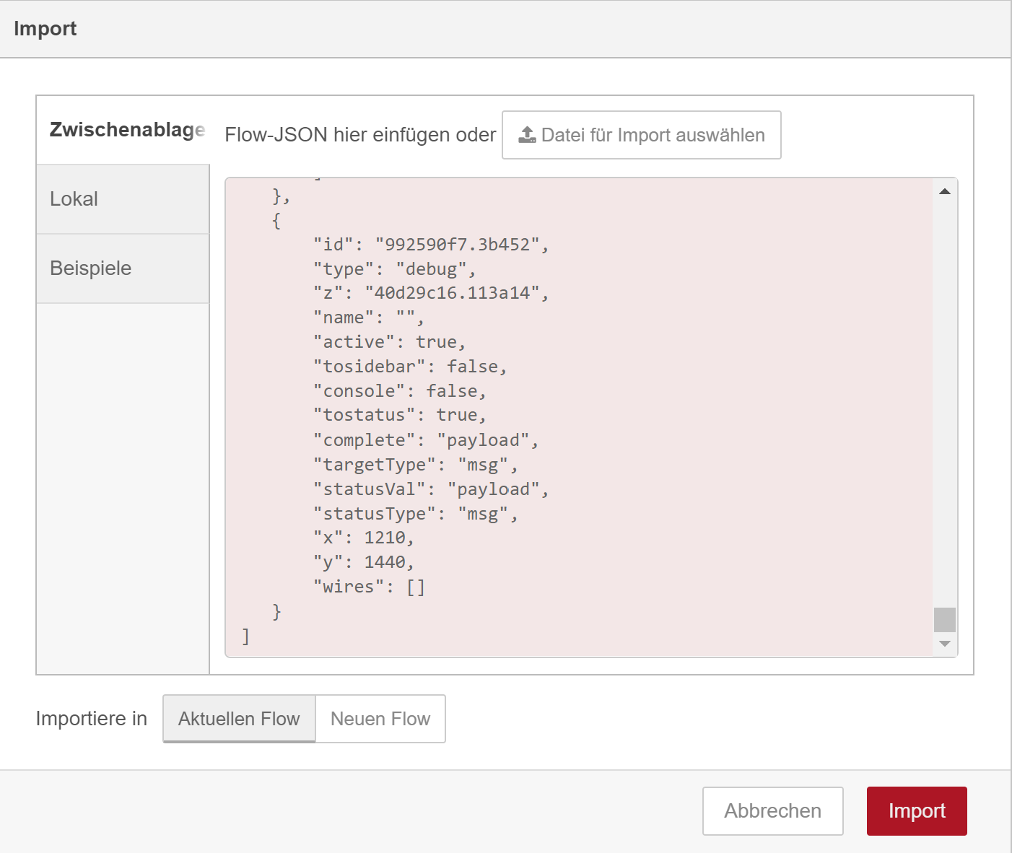Click the "z": "40d29c16.113a14" line

point(431,293)
